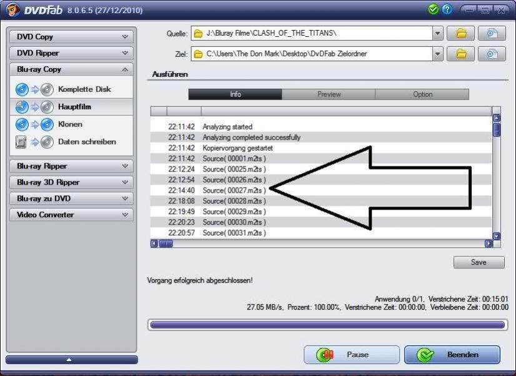Select log row 'Source( 00028.m2ts )'
The height and width of the screenshot is (376, 516).
click(321, 201)
